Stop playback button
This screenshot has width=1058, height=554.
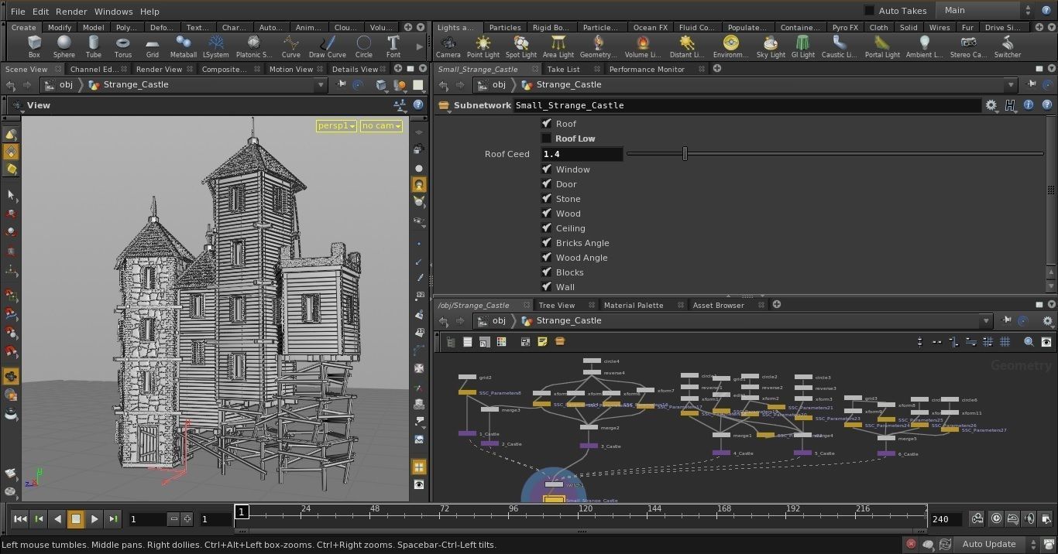pyautogui.click(x=76, y=519)
